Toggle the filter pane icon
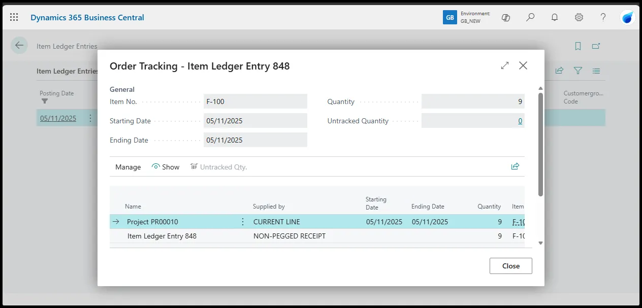The width and height of the screenshot is (642, 308). (578, 71)
